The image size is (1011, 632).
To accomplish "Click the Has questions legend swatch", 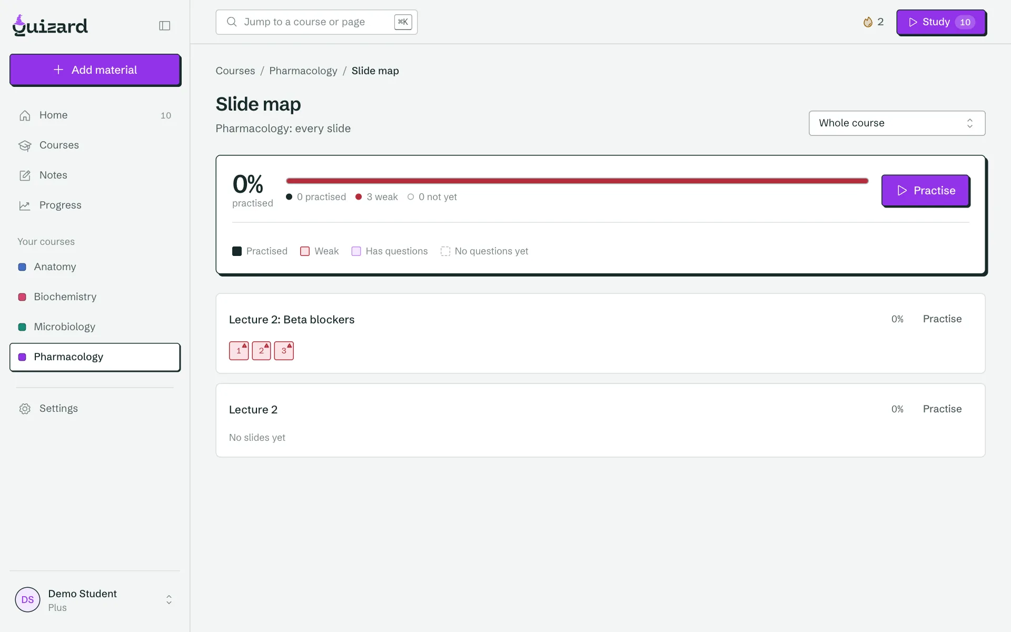I will coord(356,251).
